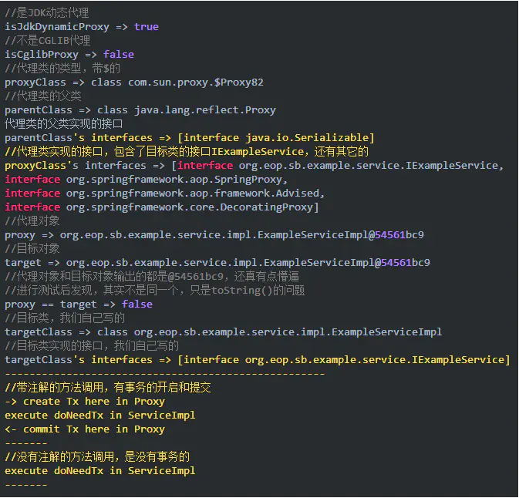
Task: Click the isJdkDynamicProxy text
Action: (57, 27)
